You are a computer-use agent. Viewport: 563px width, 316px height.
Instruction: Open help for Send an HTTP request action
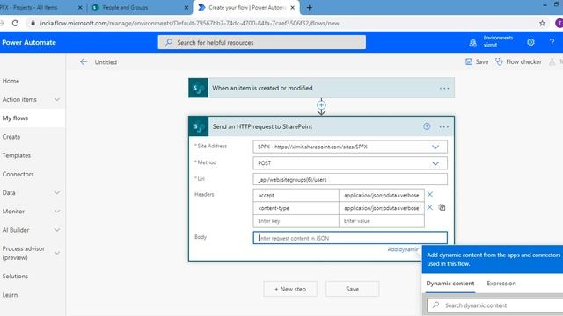point(427,126)
